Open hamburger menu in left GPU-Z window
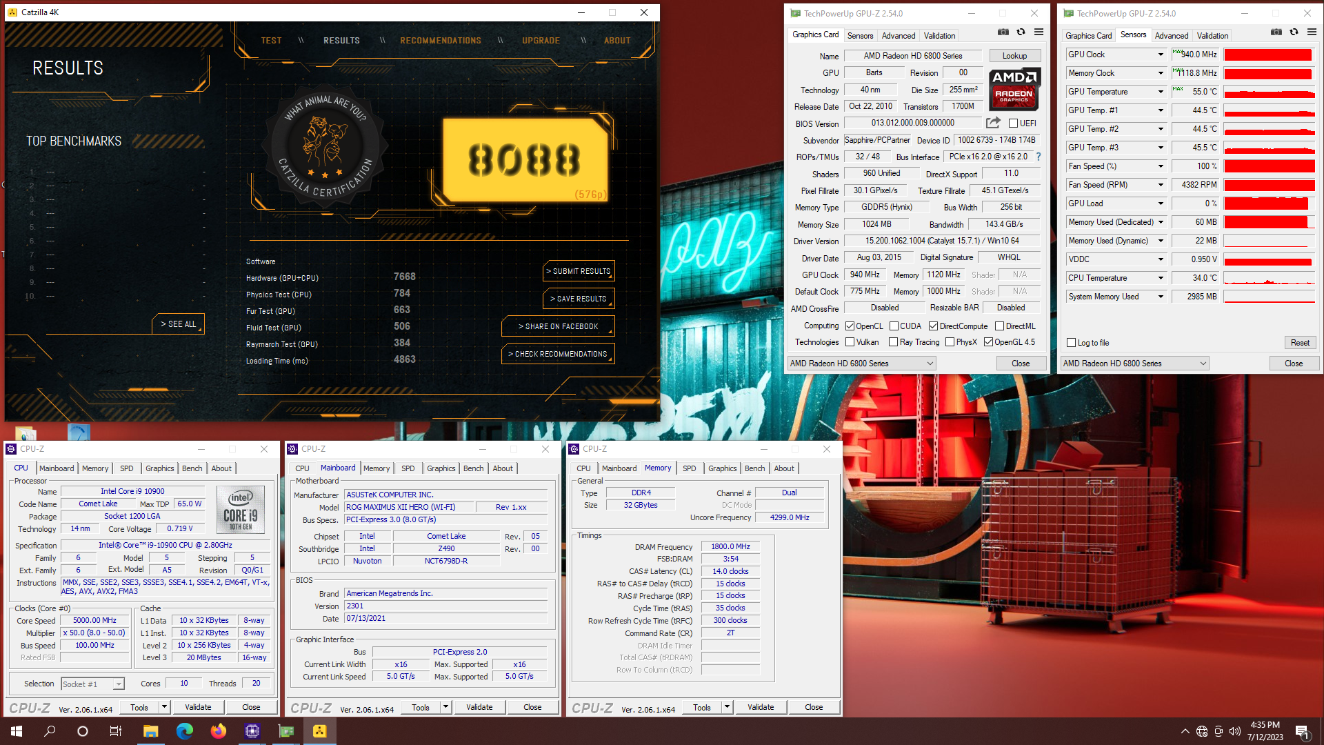This screenshot has height=745, width=1324. coord(1039,32)
